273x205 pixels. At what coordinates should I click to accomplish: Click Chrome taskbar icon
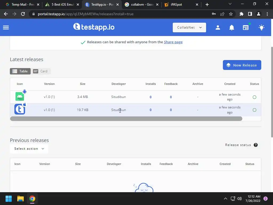[32, 199]
